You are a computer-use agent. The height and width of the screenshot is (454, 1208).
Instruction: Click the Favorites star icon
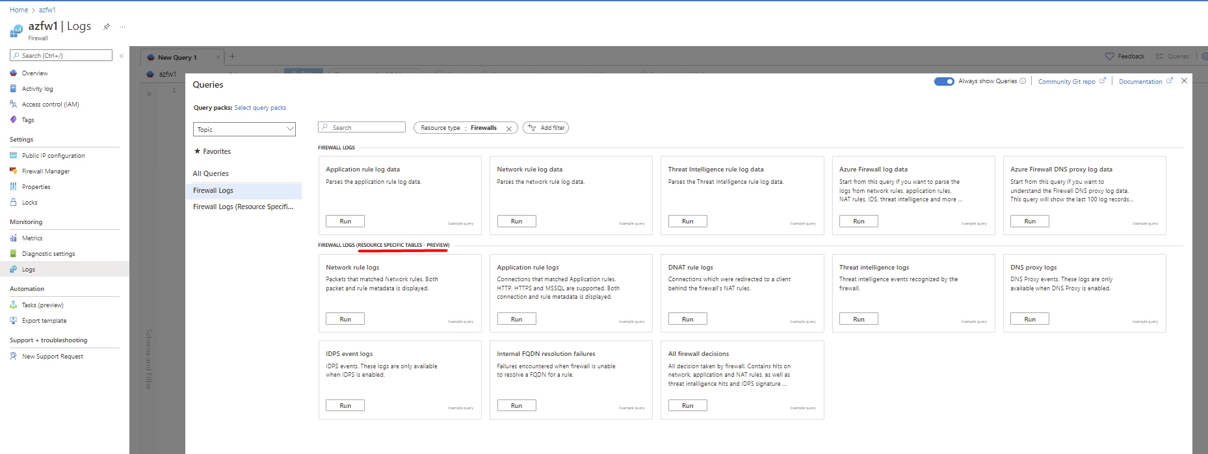click(x=197, y=151)
